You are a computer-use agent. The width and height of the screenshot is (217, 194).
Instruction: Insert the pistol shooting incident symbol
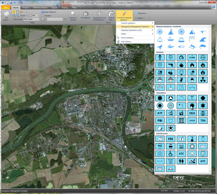click(x=171, y=65)
